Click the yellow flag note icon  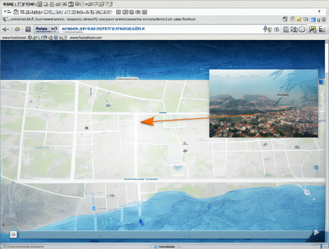pyautogui.click(x=313, y=29)
